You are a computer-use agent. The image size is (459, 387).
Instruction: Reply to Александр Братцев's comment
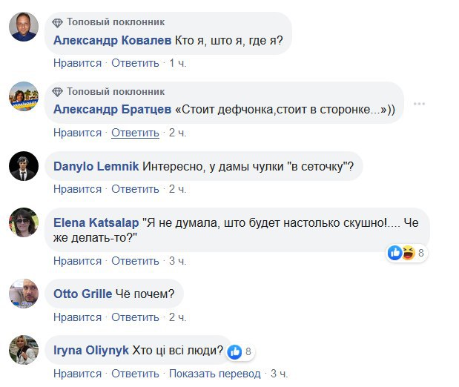tap(135, 133)
